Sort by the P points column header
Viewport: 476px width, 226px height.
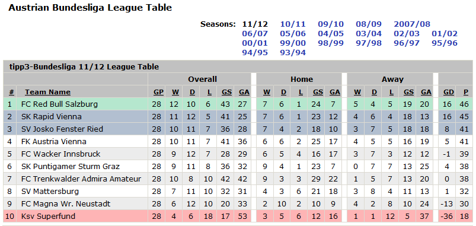tap(465, 92)
